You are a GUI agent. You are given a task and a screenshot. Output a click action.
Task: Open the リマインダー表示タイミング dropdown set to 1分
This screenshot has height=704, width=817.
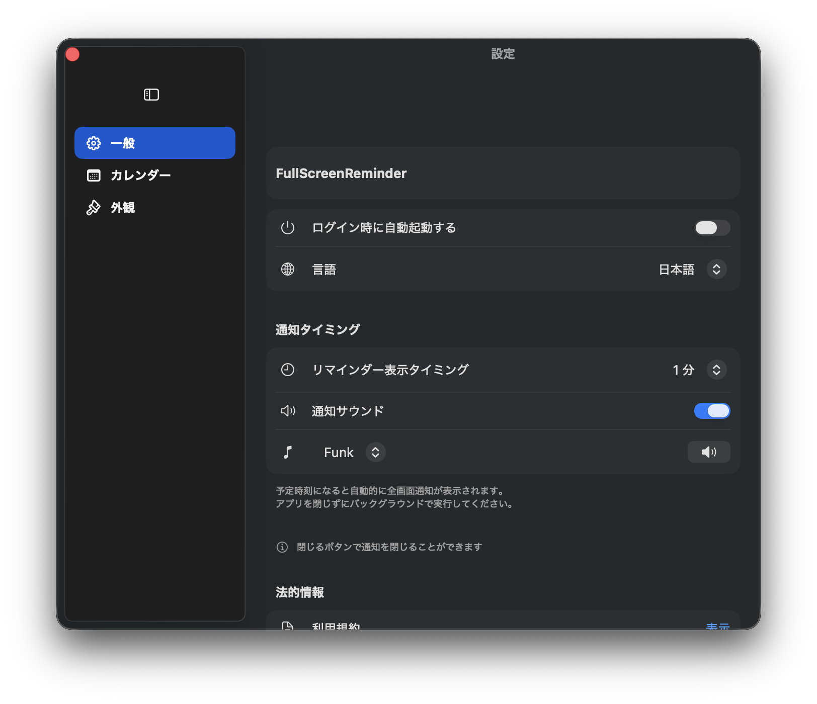(717, 370)
